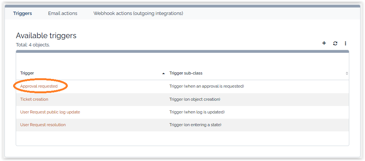
Task: Switch to the Triggers tab
Action: [x=22, y=13]
